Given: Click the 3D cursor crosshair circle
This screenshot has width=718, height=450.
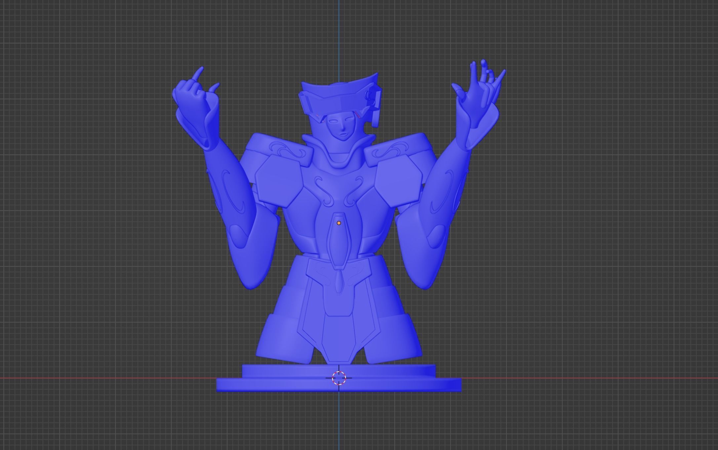Looking at the screenshot, I should tap(339, 378).
